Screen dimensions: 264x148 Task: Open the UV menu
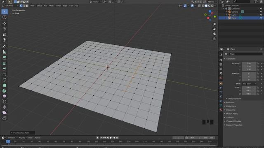point(77,6)
